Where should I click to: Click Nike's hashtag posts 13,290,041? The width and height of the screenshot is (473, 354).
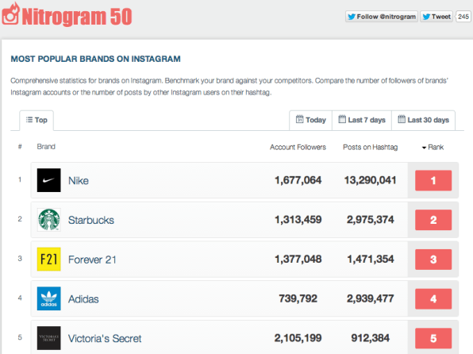click(x=370, y=180)
